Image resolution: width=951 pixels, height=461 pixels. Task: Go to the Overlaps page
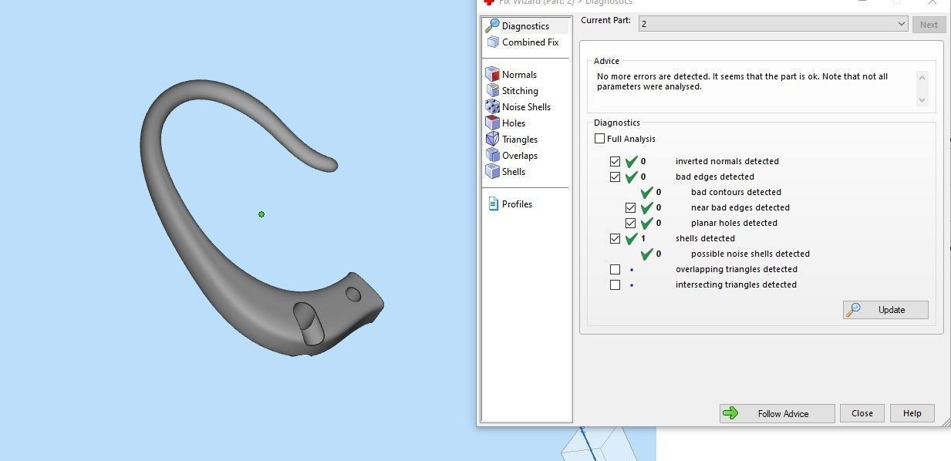(512, 156)
